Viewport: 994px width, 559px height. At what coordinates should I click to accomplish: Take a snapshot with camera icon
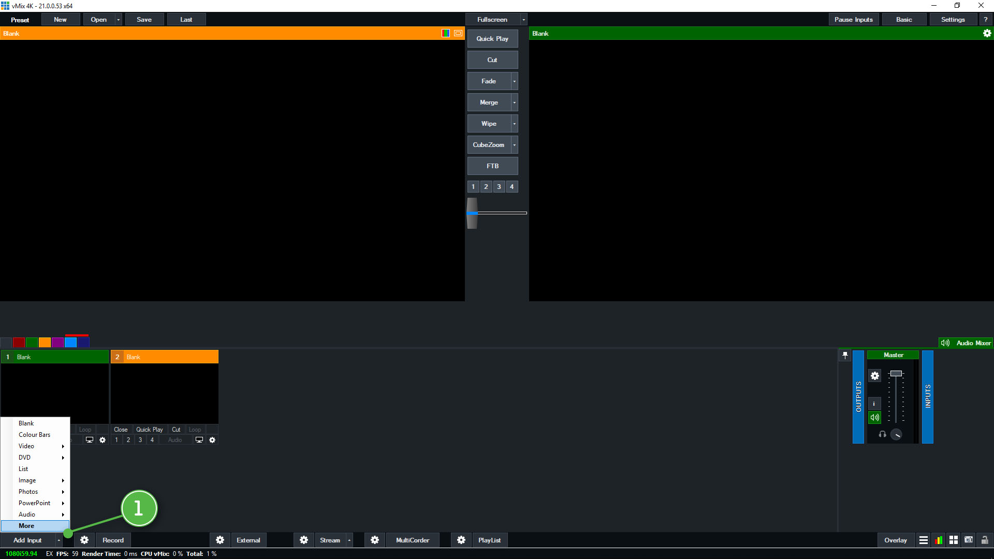(969, 540)
